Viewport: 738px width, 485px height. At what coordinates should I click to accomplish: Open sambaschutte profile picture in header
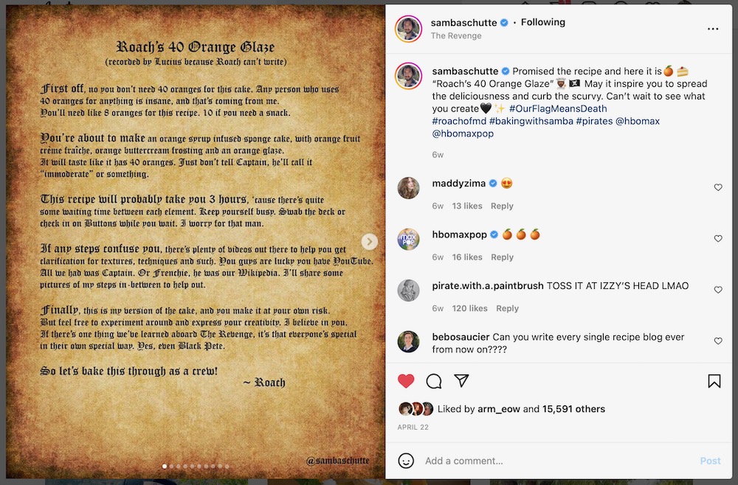408,29
